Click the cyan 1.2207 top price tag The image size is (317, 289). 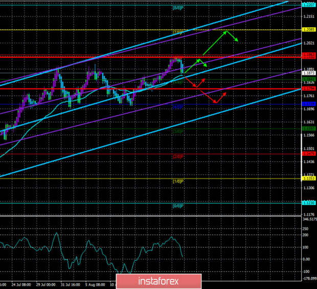309,5
